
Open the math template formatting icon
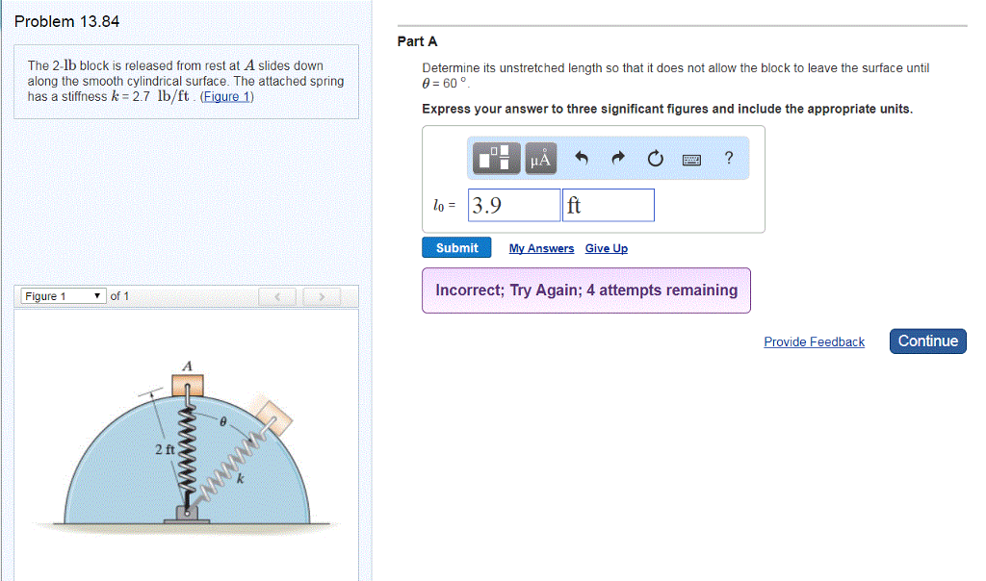495,158
